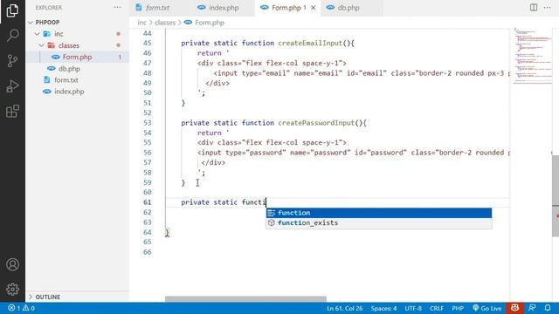
Task: Close the Form.php tab
Action: pos(313,8)
